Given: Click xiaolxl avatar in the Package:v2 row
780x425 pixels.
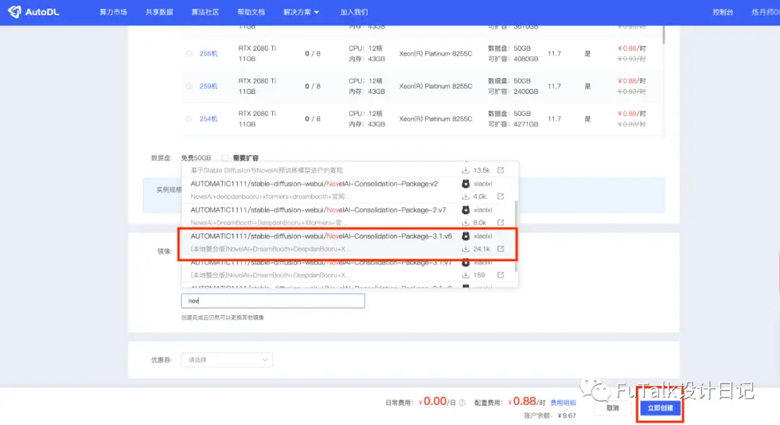Looking at the screenshot, I should (x=466, y=184).
